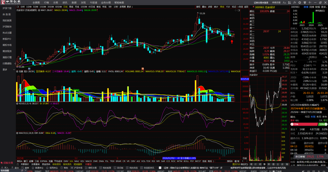Switch chart period to 1分钟

click(x=29, y=7)
